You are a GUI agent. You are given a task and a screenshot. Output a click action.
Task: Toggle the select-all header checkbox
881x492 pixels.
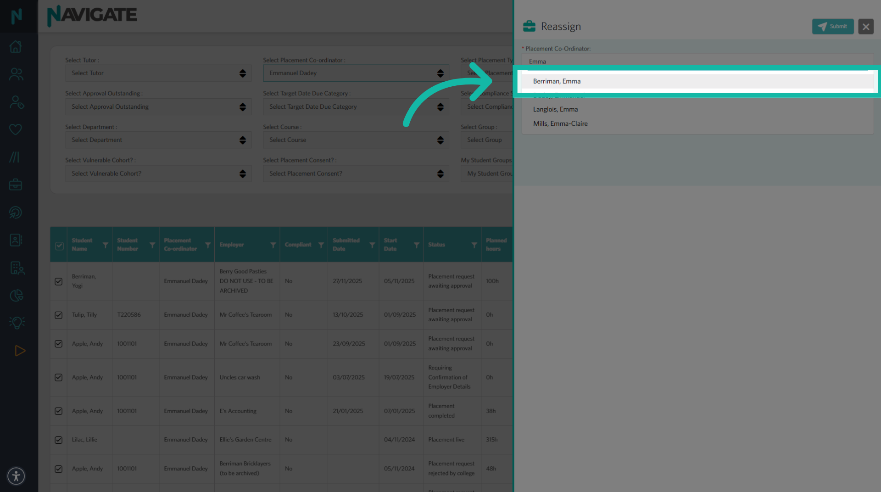point(59,246)
